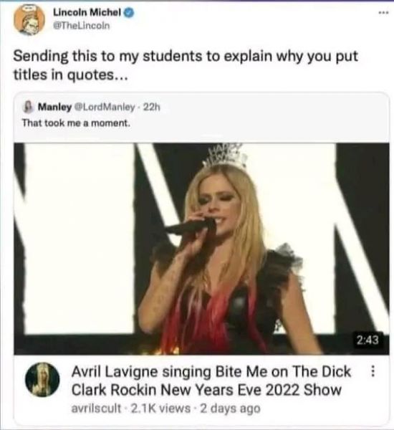394x430 pixels.
Task: Click the Lincoln Michel display name
Action: [87, 12]
